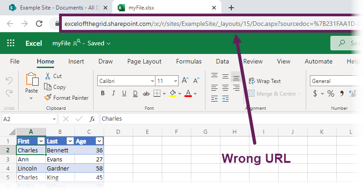This screenshot has height=190, width=364.
Task: Open the First column filter dropdown
Action: (41, 141)
